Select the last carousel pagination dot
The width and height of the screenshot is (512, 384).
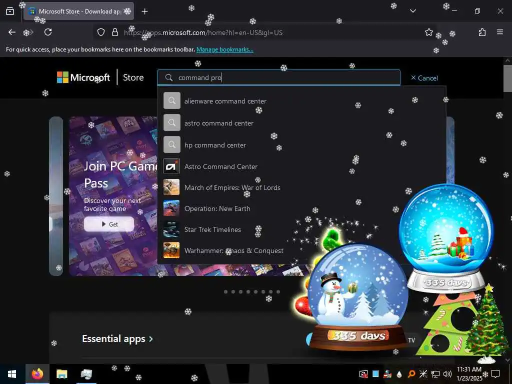(x=278, y=291)
